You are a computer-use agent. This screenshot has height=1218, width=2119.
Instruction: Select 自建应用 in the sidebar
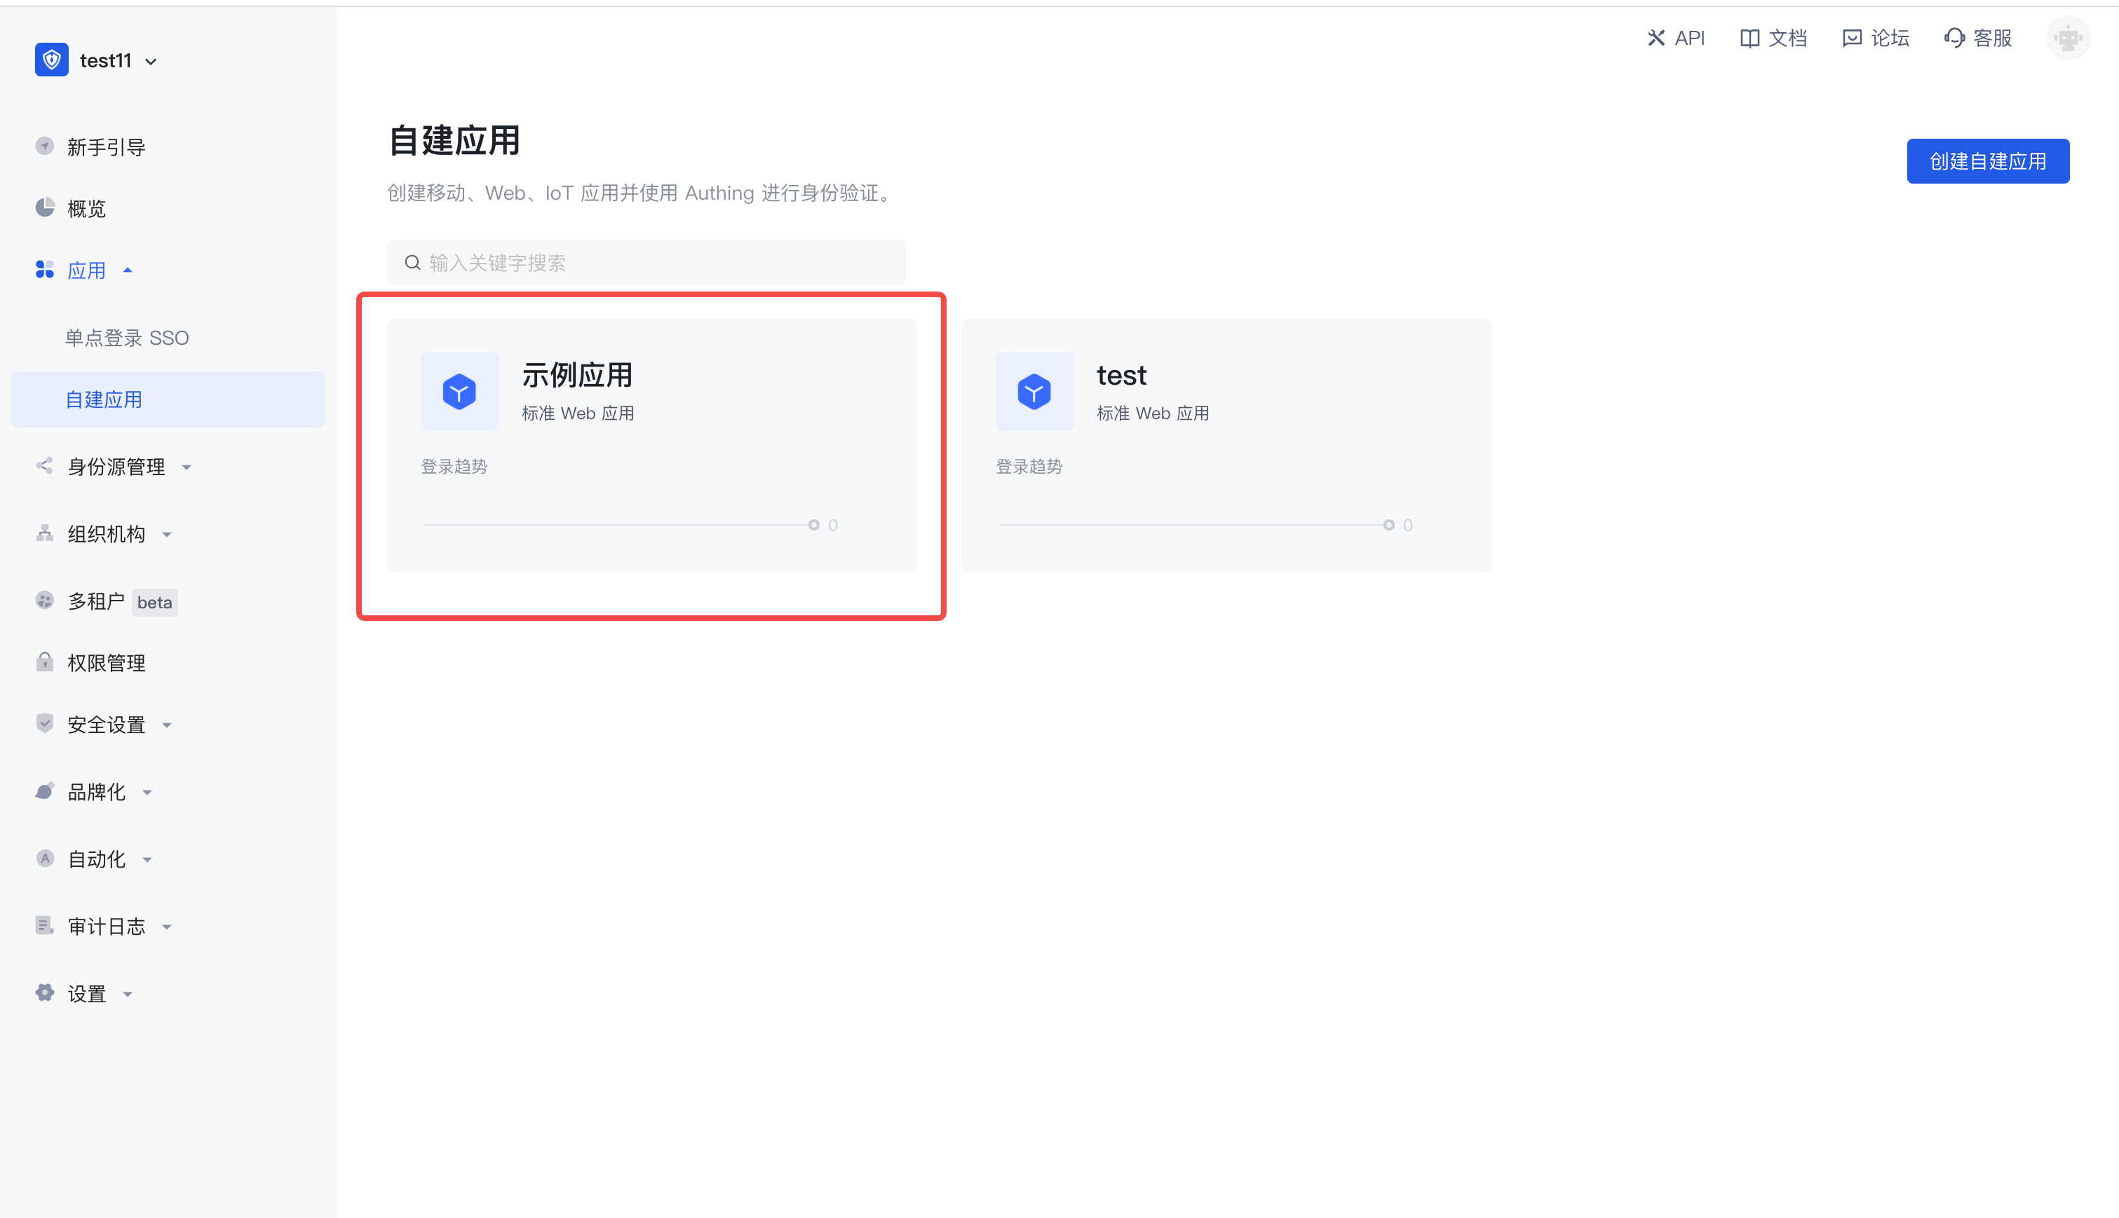tap(104, 399)
